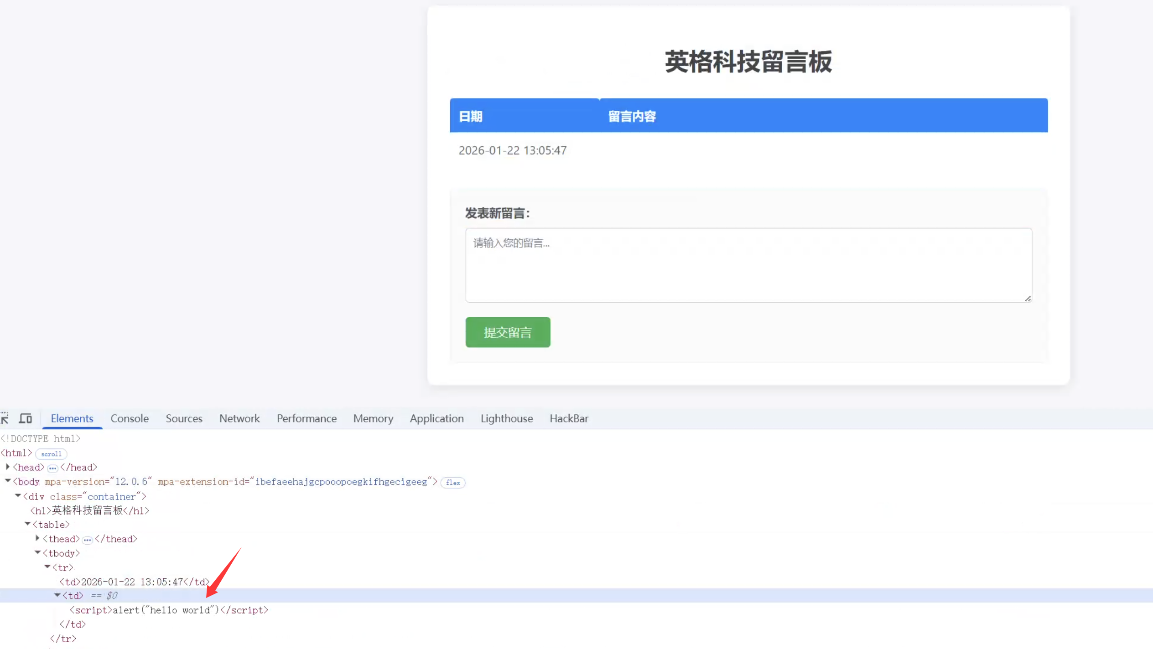Expand the thead element node
This screenshot has height=649, width=1153.
click(x=37, y=538)
